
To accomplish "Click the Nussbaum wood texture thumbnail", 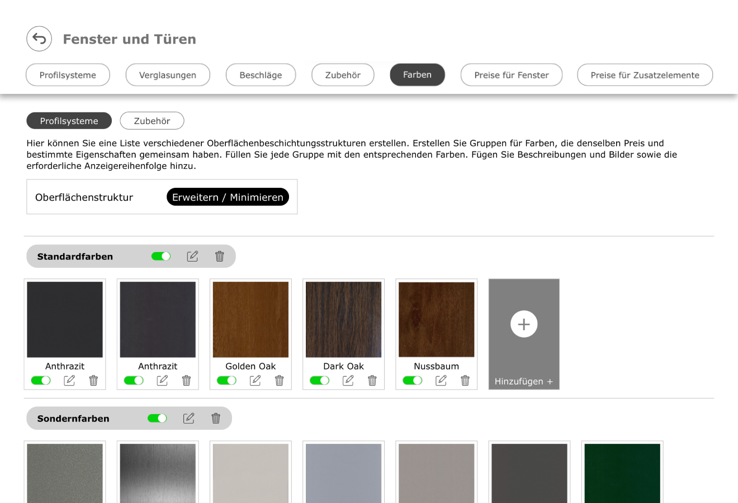I will tap(436, 320).
